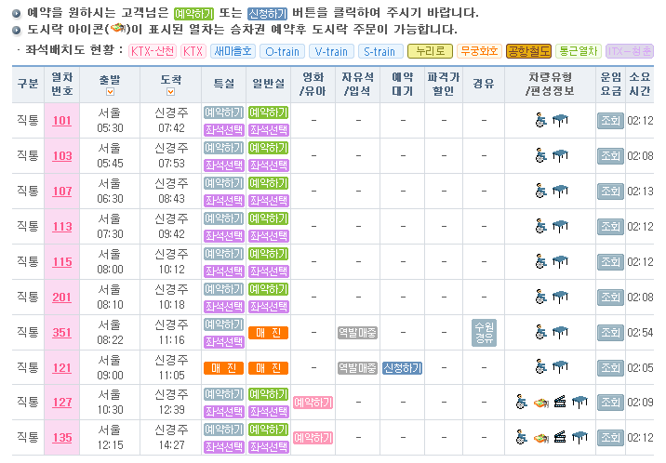This screenshot has width=666, height=463.
Task: Check fare for train 121
Action: [610, 368]
